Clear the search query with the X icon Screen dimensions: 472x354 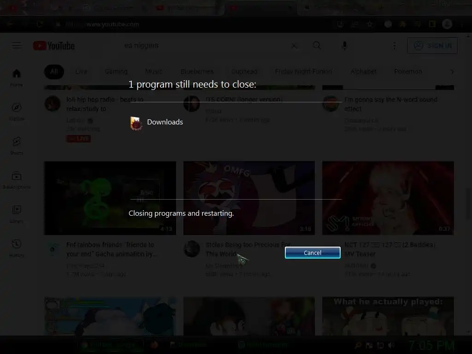[x=294, y=46]
